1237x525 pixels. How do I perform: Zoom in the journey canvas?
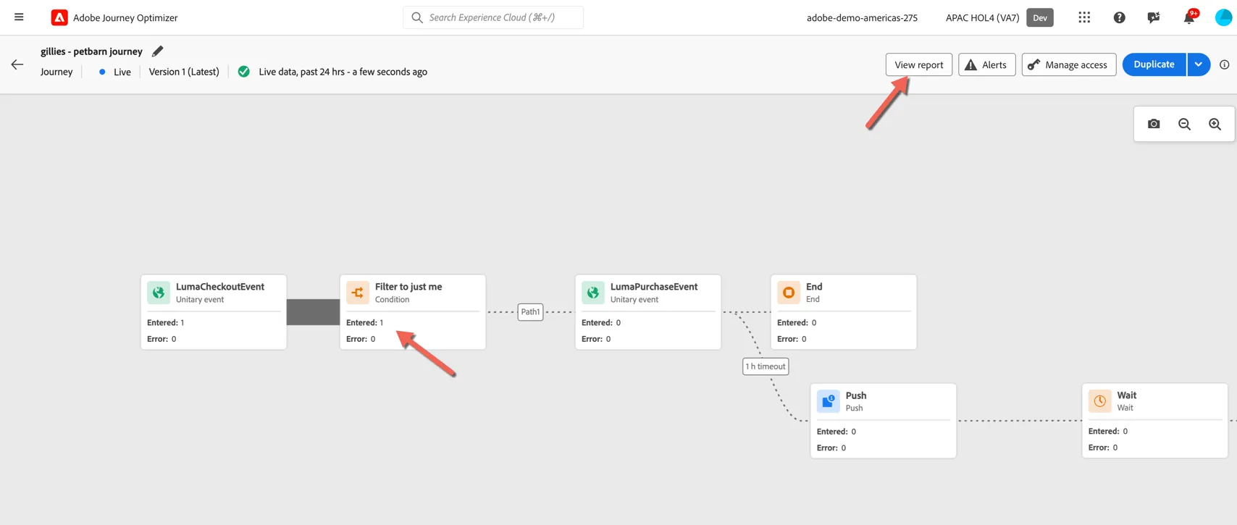(1215, 124)
